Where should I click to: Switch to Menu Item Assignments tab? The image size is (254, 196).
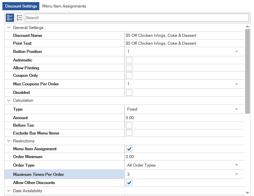pos(64,6)
